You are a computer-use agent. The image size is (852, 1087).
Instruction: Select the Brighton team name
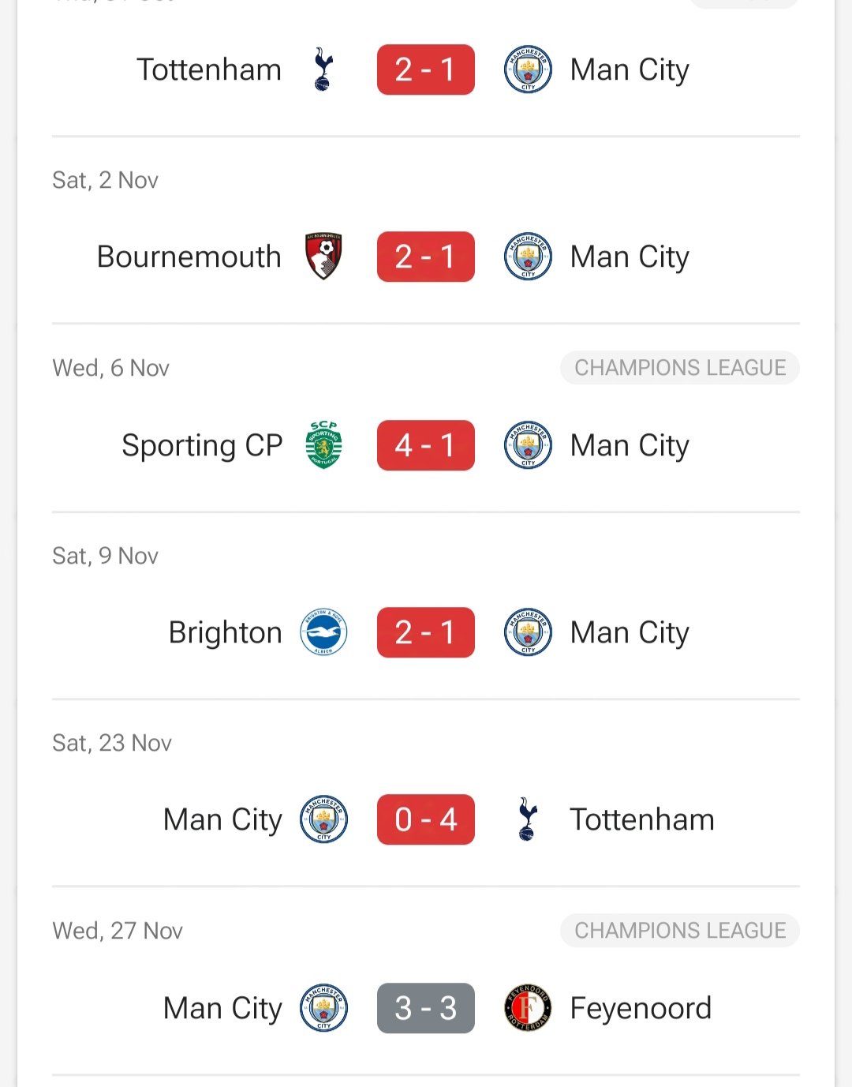pyautogui.click(x=226, y=633)
